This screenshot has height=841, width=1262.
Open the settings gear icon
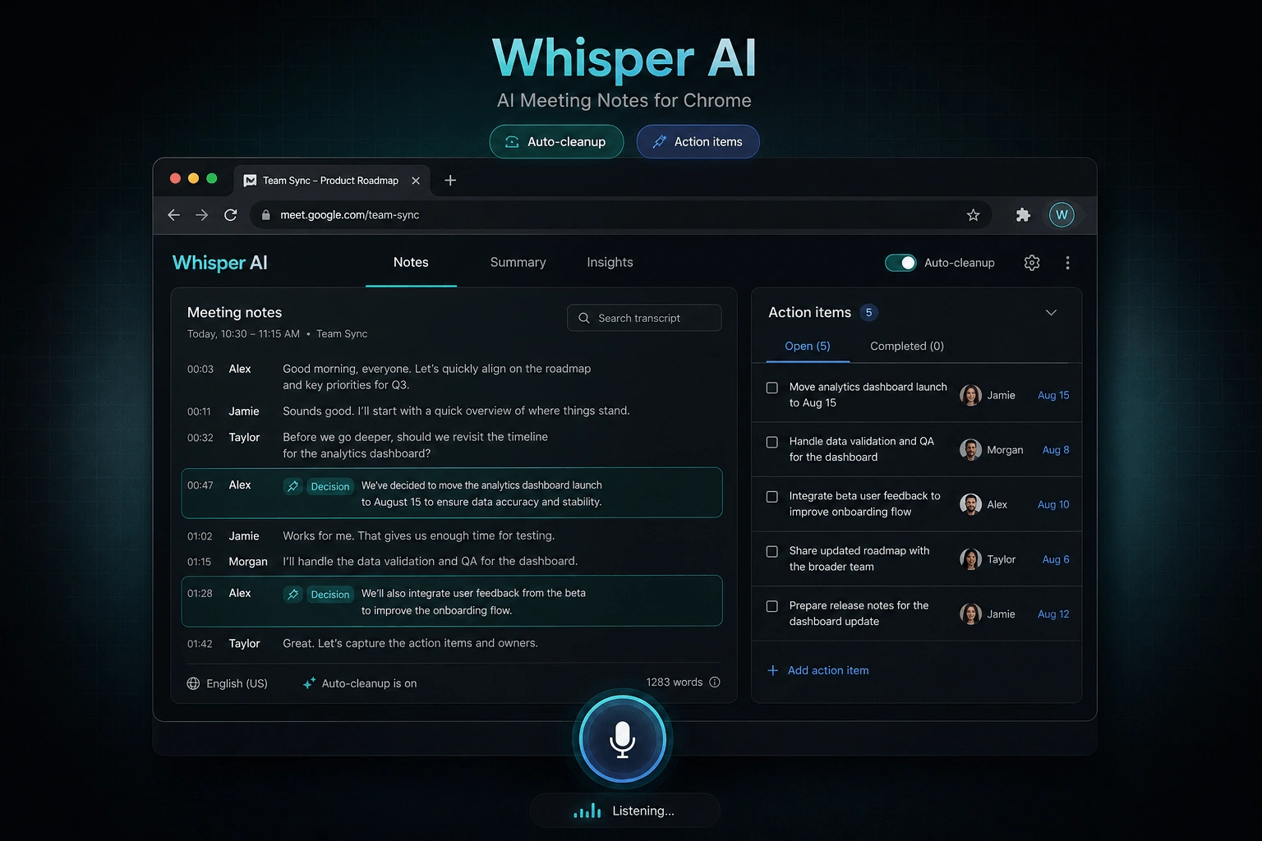click(1032, 263)
